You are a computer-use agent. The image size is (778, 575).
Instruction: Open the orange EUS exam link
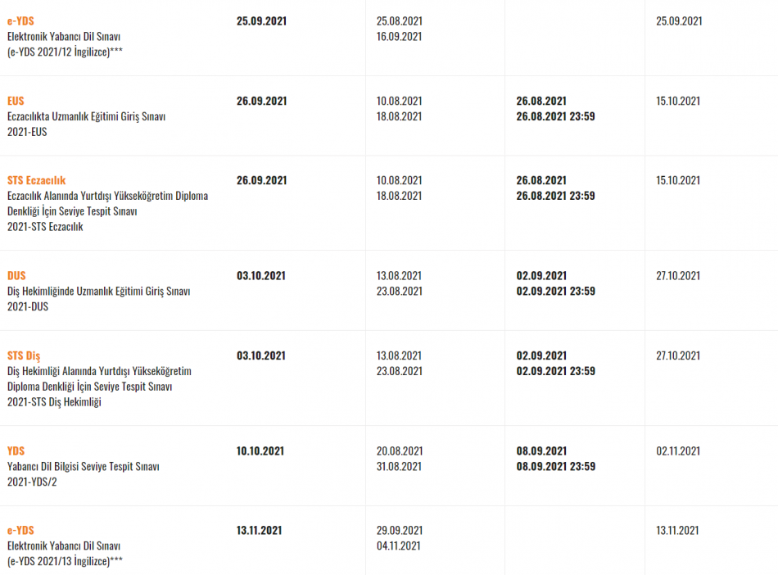point(16,101)
